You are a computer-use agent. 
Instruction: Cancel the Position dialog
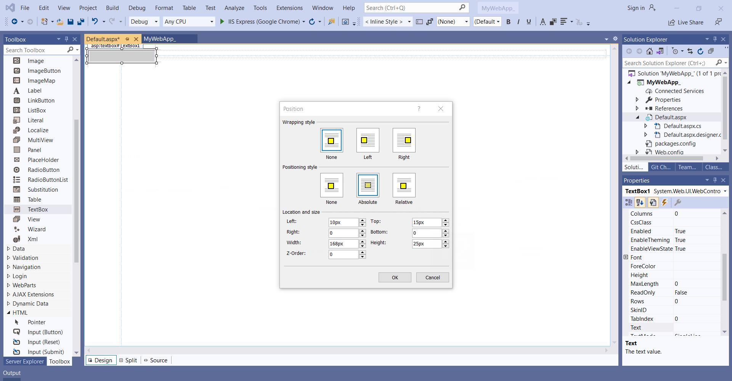coord(432,278)
